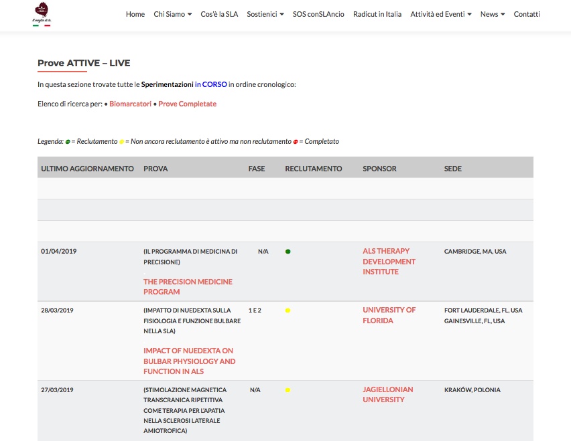This screenshot has height=441, width=571.
Task: Open the News menu label
Action: [489, 14]
